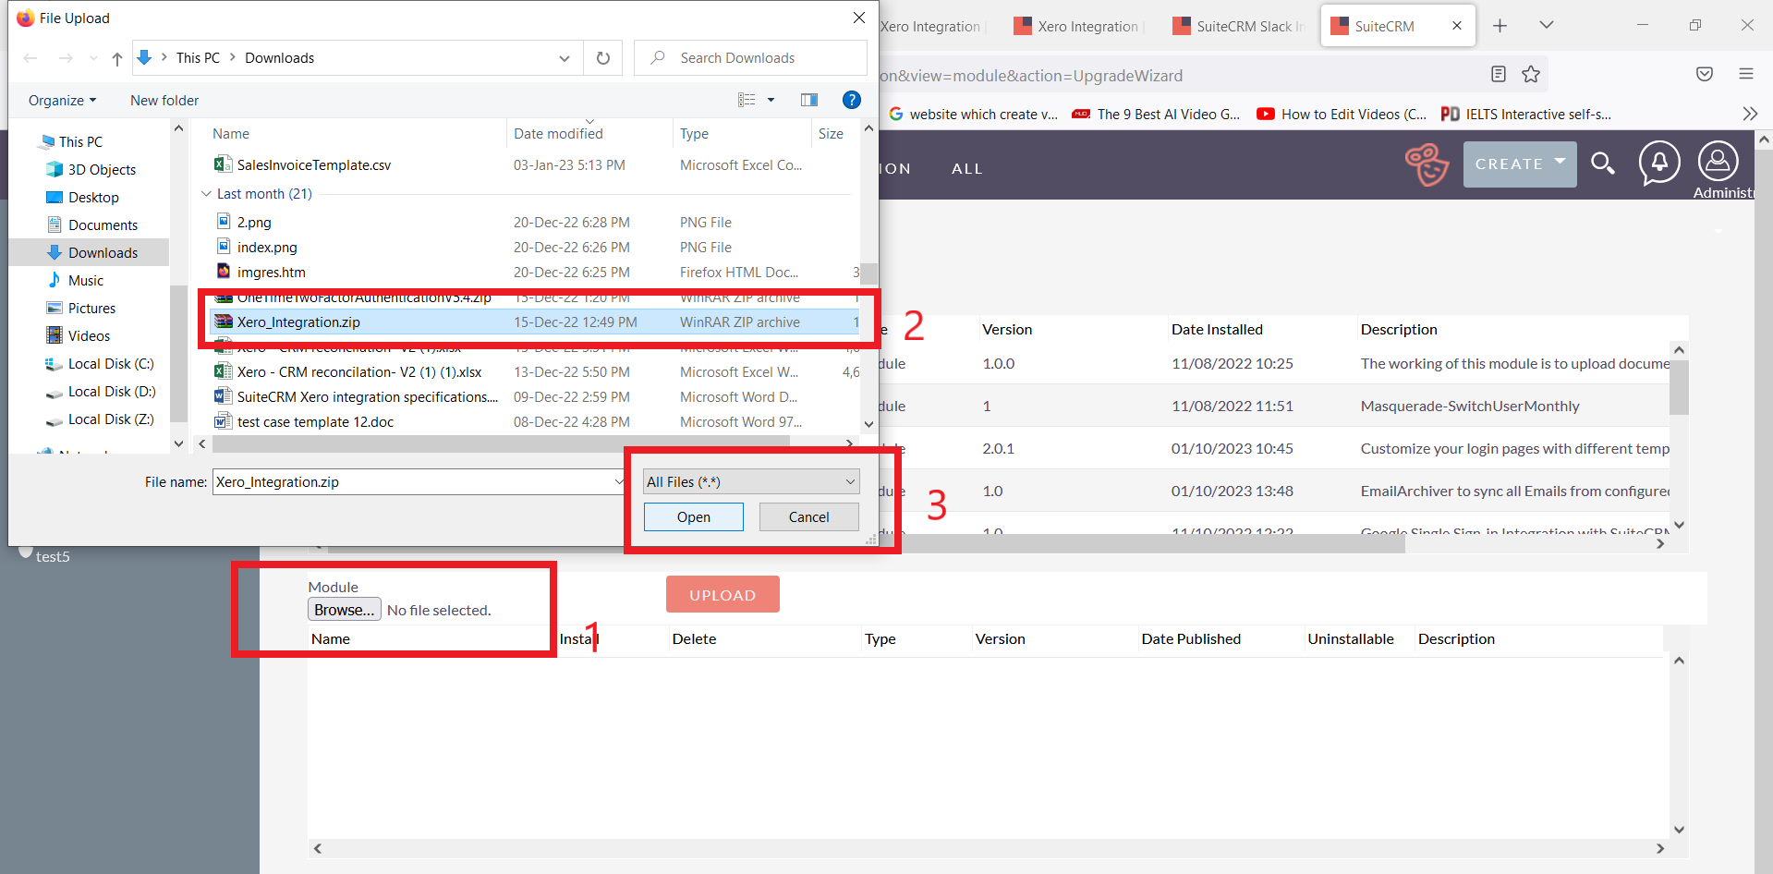Click the Back arrow in File Upload dialog

[30, 58]
